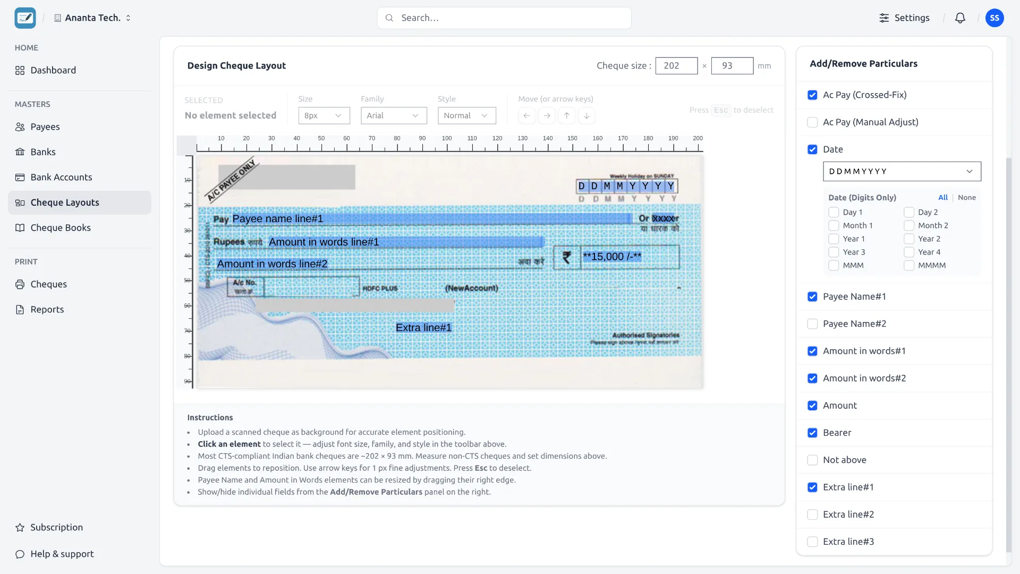This screenshot has width=1020, height=574.
Task: Enable Extra line#2 checkbox
Action: coord(812,514)
